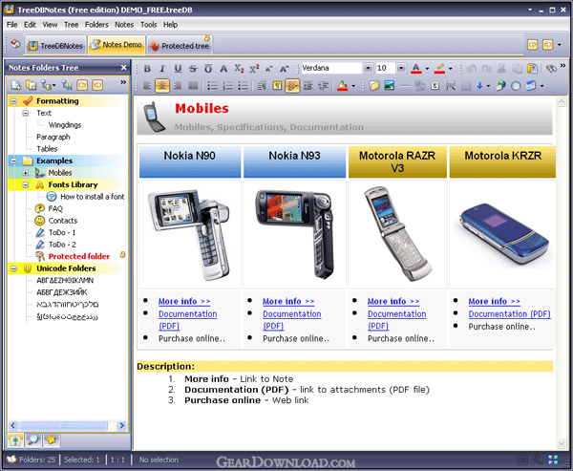Open the Tree menu

(72, 25)
